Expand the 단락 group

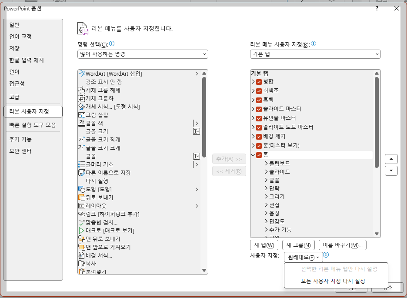[x=266, y=188]
